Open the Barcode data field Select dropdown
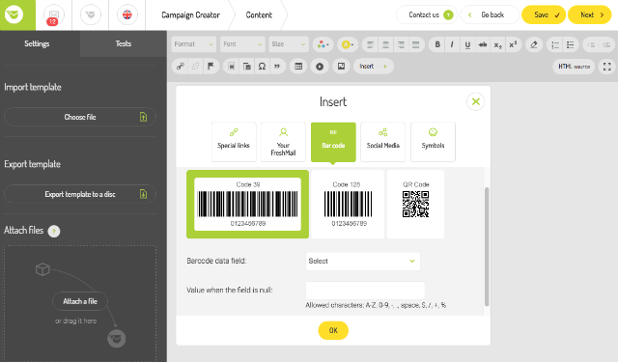Screen dimensions: 618x362 tap(363, 262)
